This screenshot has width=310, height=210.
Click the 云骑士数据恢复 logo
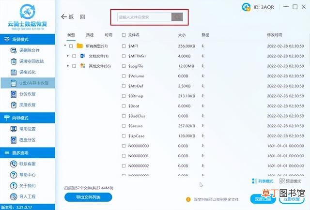(x=28, y=16)
